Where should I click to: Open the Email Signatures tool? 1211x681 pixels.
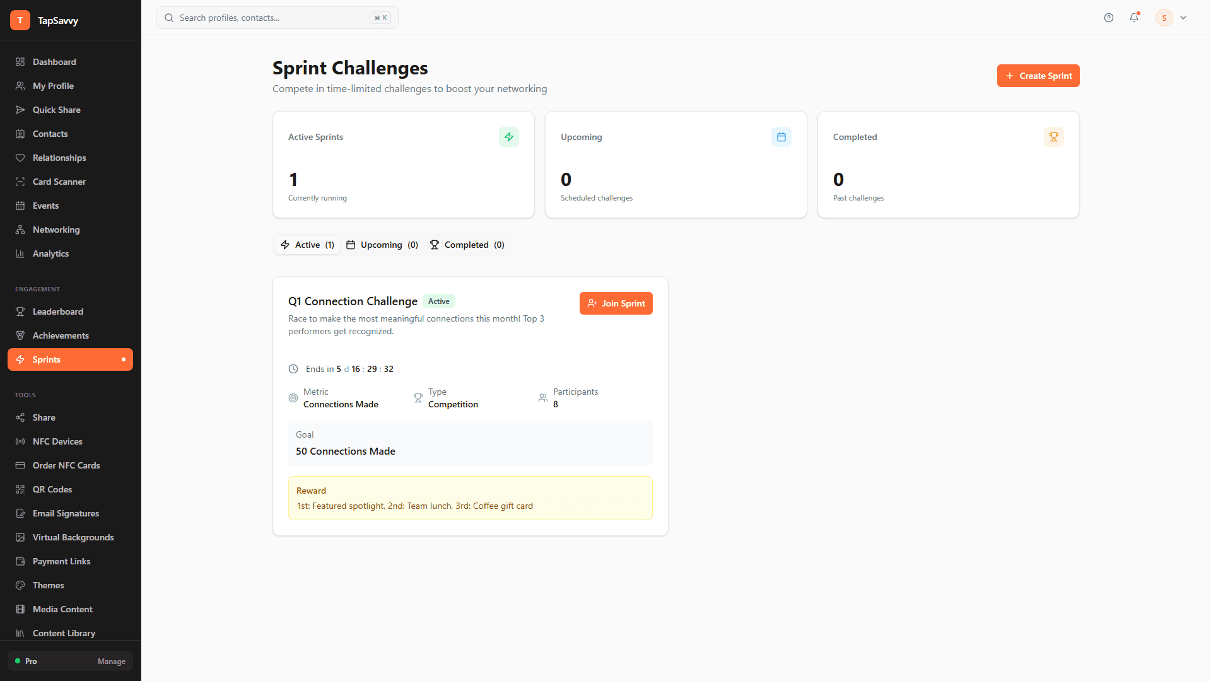point(66,513)
